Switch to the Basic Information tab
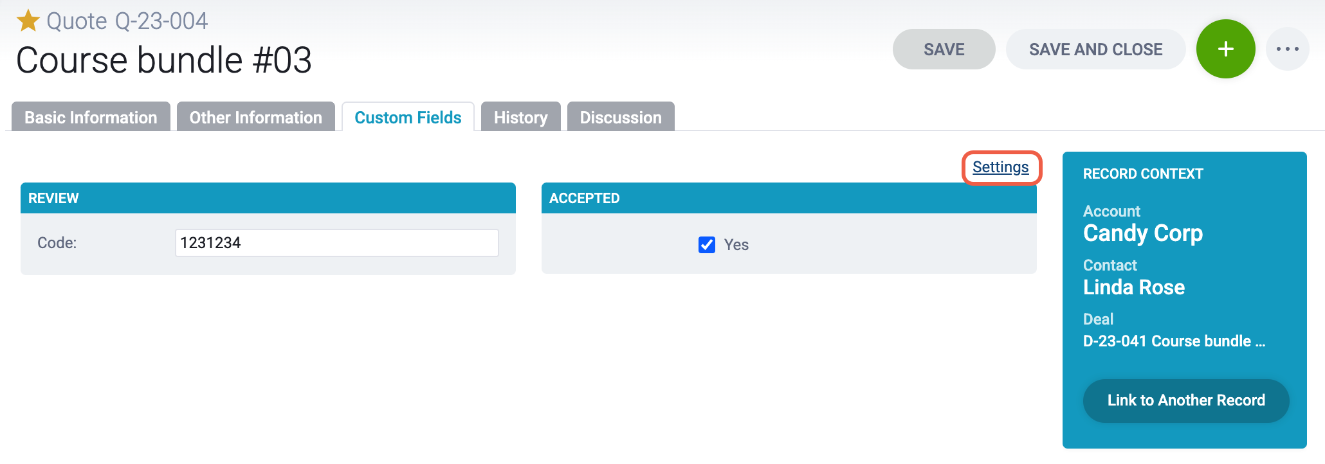 coord(91,117)
